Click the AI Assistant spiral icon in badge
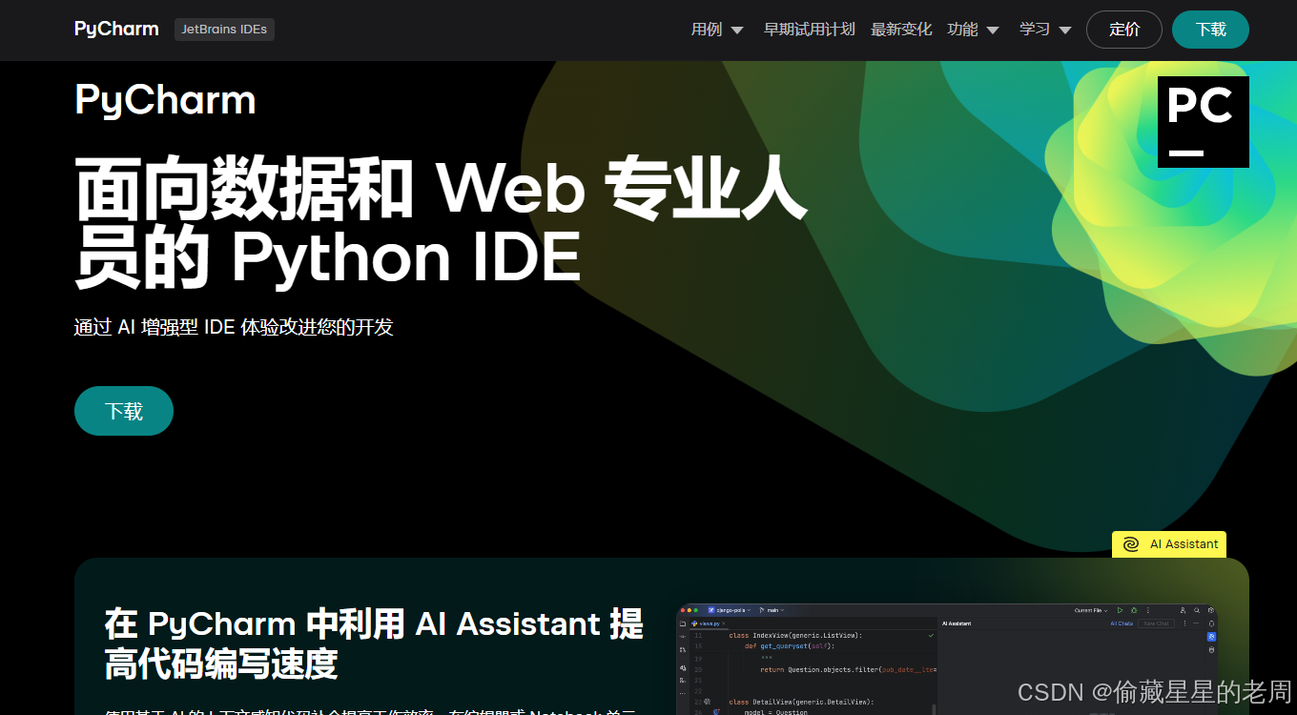This screenshot has height=715, width=1297. (1131, 544)
